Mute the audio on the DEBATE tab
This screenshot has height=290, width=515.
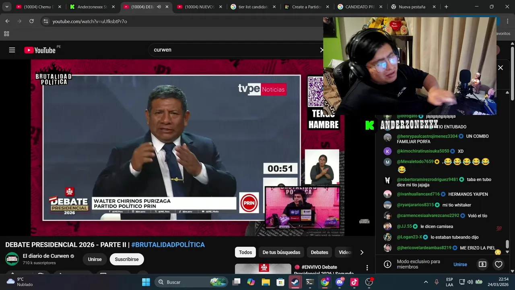(159, 7)
